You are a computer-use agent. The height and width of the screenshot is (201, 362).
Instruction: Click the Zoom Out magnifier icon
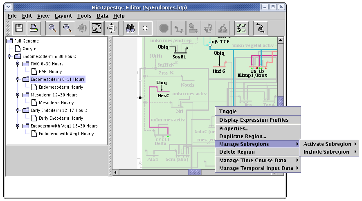pos(52,28)
